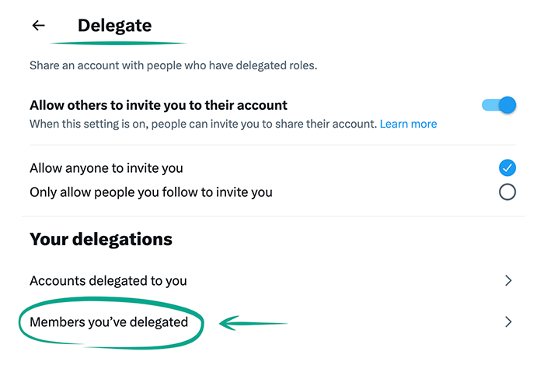Click the 'Allow anyone to invite you' label text
Viewport: 544px width, 376px height.
[106, 167]
